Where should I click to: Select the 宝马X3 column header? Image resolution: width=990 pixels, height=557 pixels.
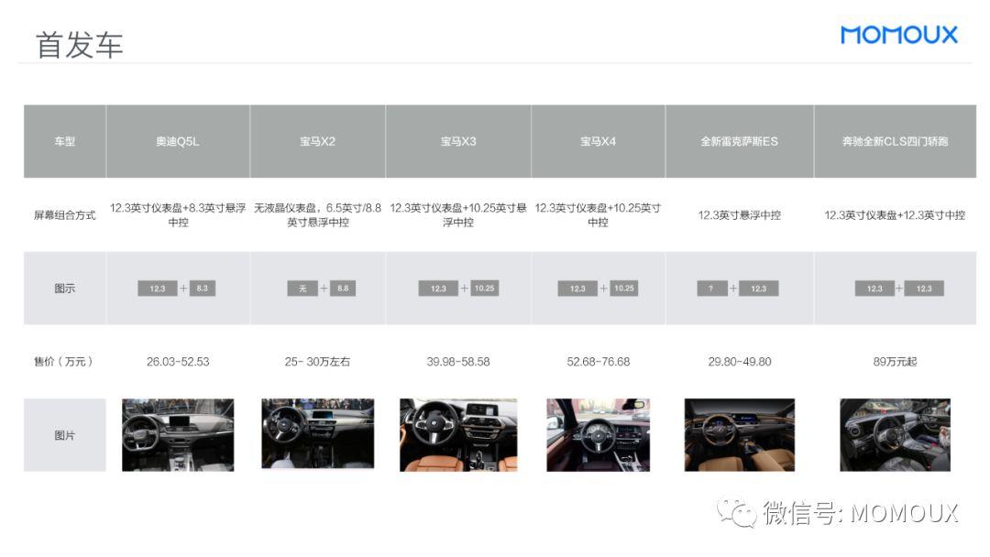coord(458,141)
